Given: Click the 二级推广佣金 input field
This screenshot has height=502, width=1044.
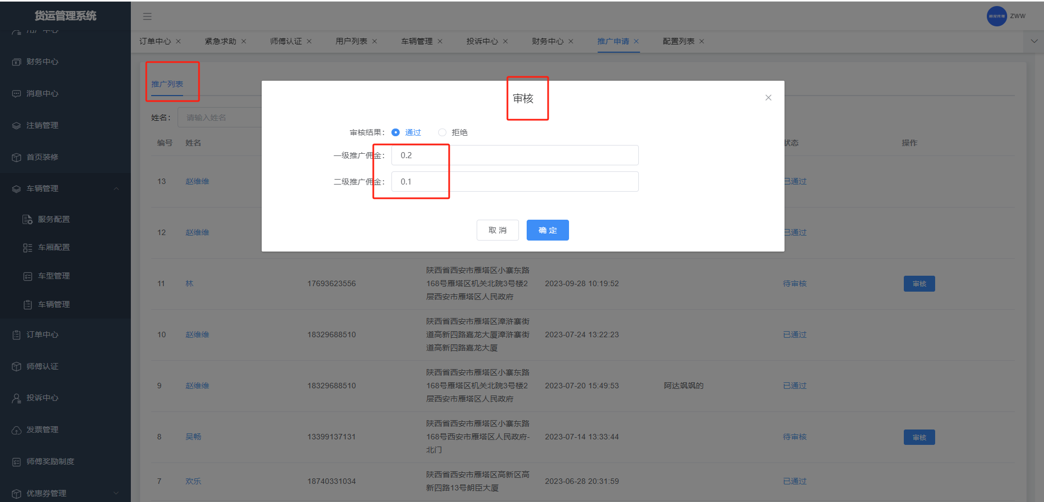Looking at the screenshot, I should pos(515,182).
